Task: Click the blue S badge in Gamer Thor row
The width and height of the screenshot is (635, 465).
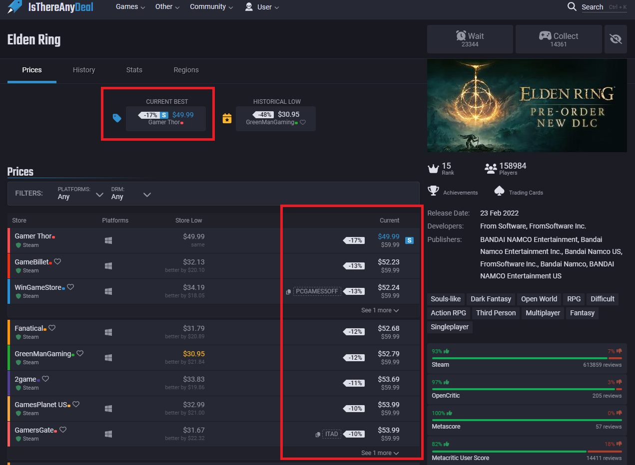Action: click(409, 240)
